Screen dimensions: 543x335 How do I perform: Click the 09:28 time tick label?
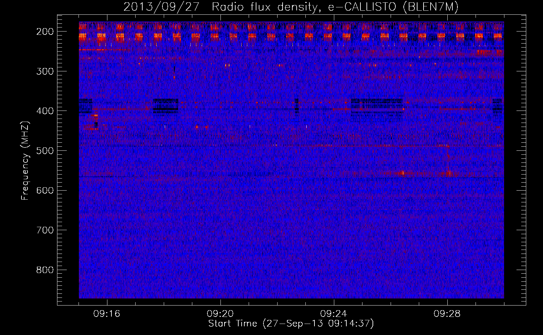coord(447,314)
